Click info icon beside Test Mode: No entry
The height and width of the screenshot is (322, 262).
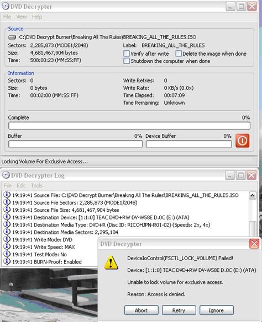[x=7, y=254]
